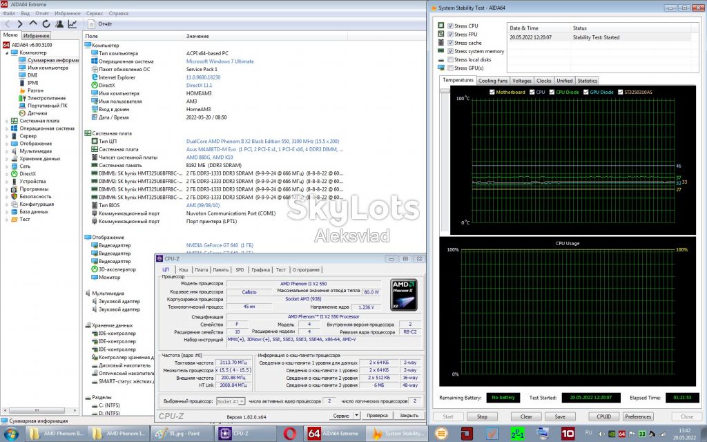Click the Отчёт report toolbar button
Viewport: 707px width, 442px height.
coord(101,24)
